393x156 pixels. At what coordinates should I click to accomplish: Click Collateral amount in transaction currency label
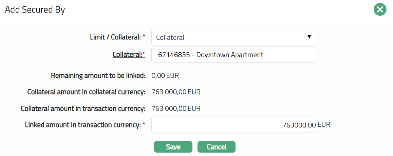tap(83, 108)
